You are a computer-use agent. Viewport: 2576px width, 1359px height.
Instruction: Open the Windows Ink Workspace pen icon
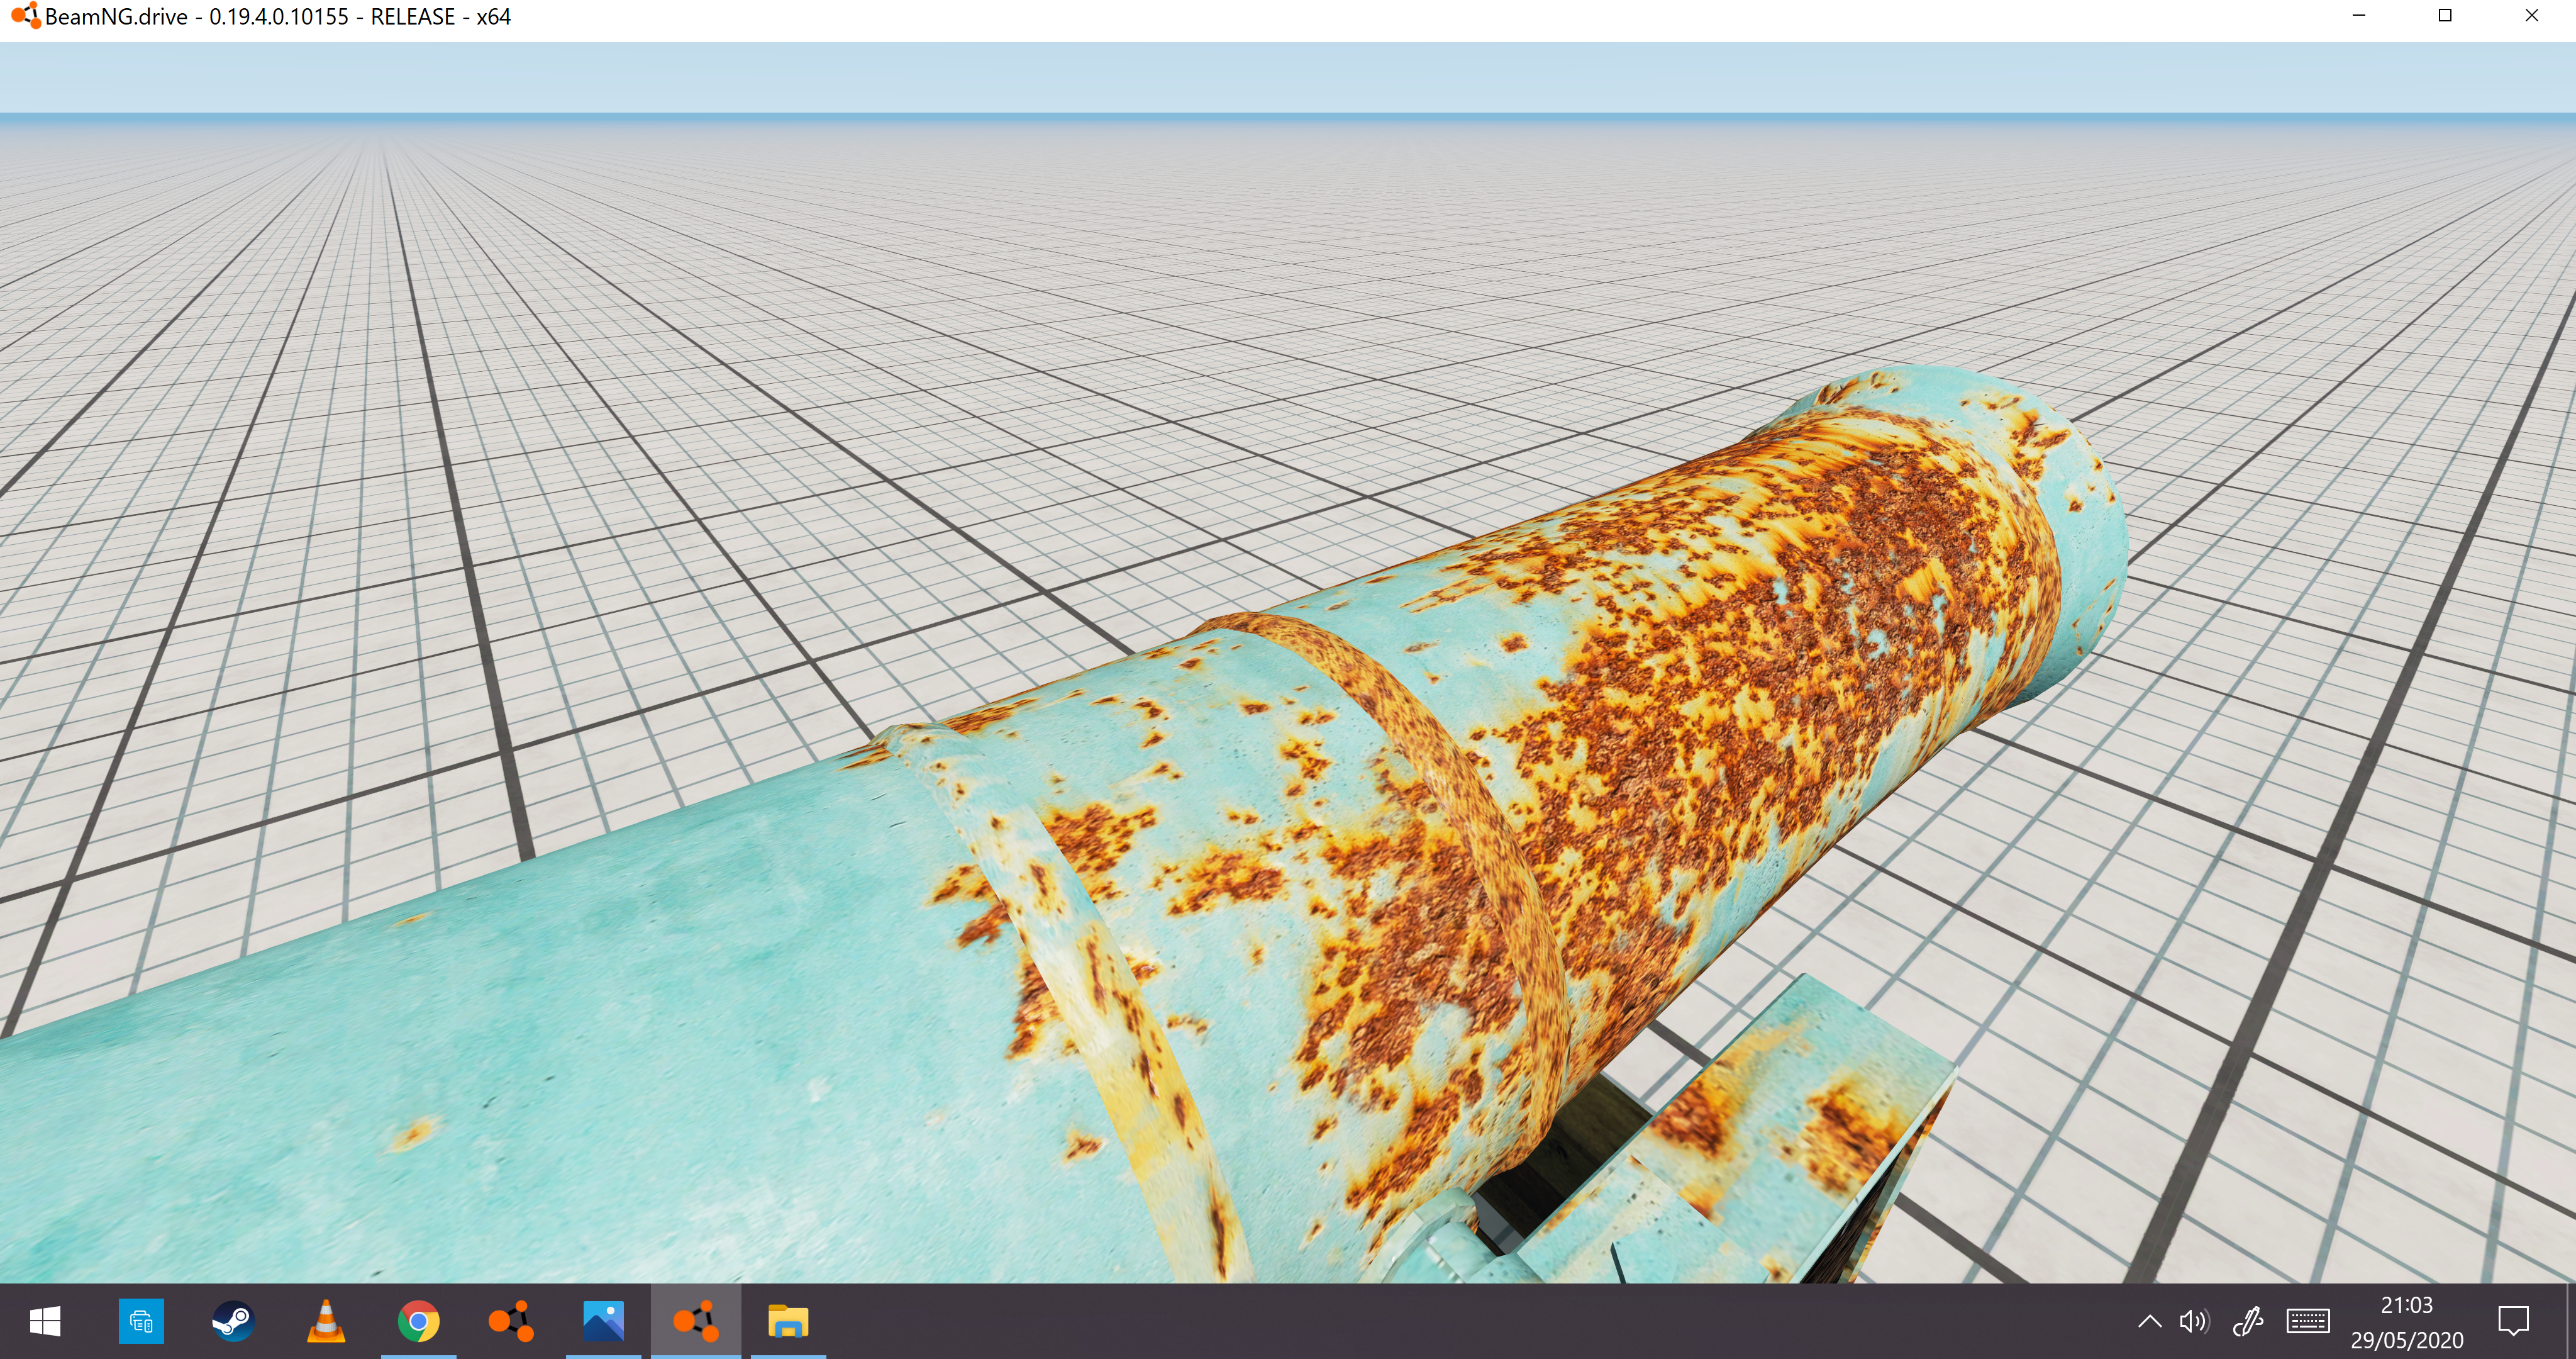2248,1322
